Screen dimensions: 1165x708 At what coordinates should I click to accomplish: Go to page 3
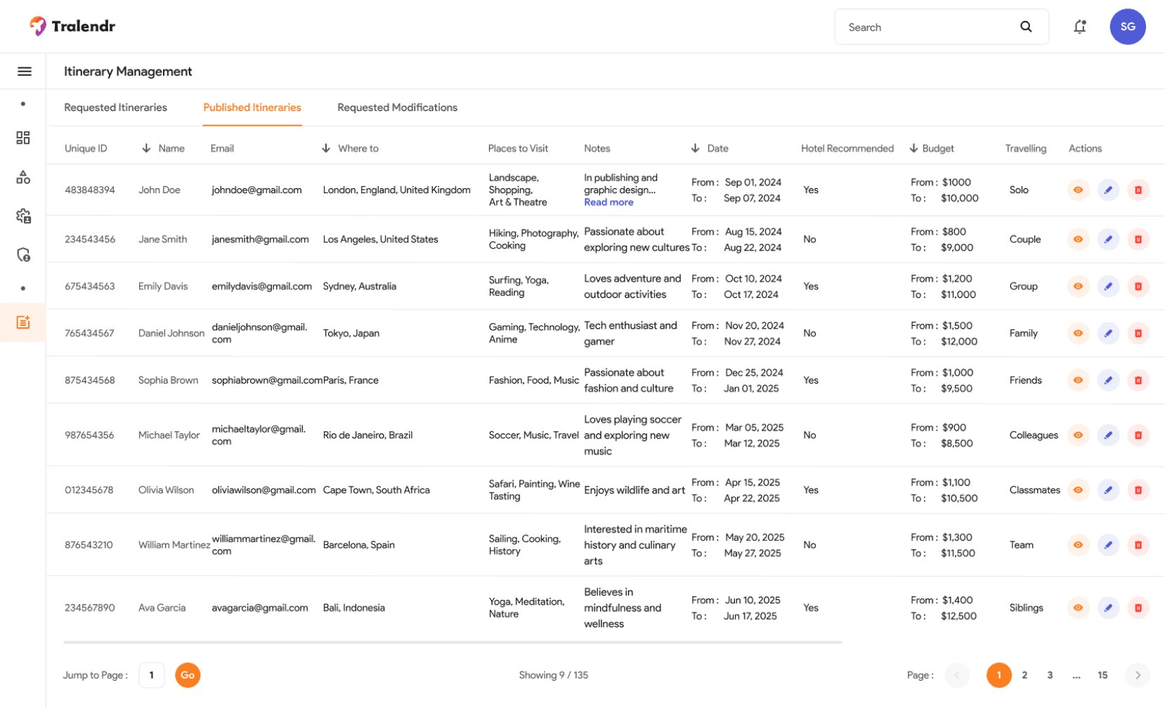pos(1050,676)
